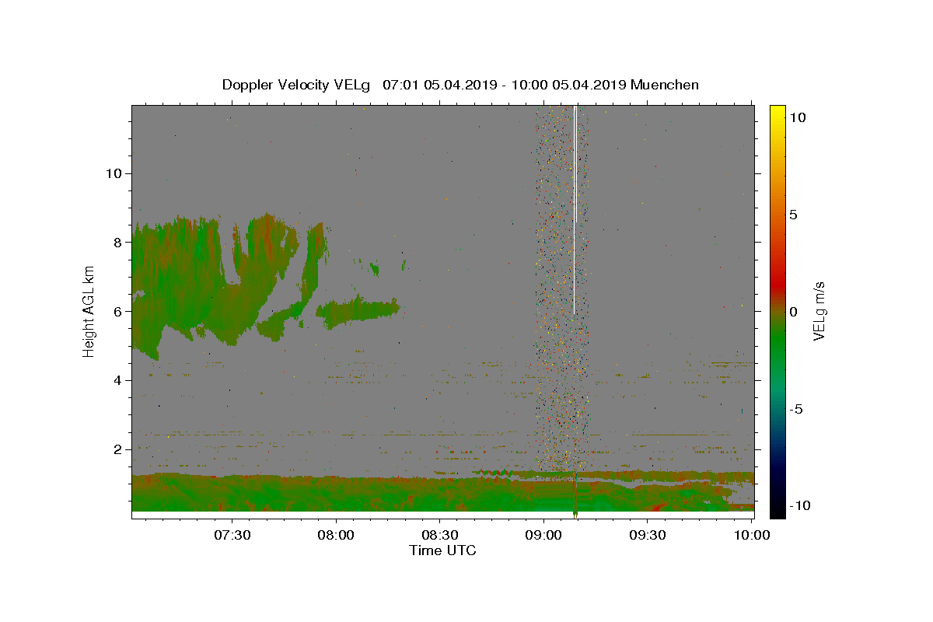Image resolution: width=933 pixels, height=622 pixels.
Task: Click the 'Height AGL km' axis label
Action: click(89, 312)
